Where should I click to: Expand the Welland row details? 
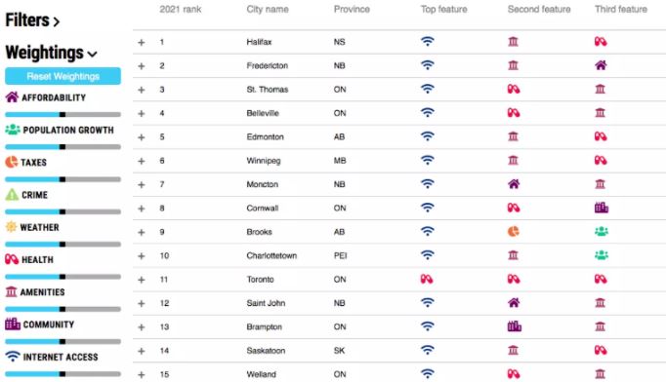pos(142,375)
